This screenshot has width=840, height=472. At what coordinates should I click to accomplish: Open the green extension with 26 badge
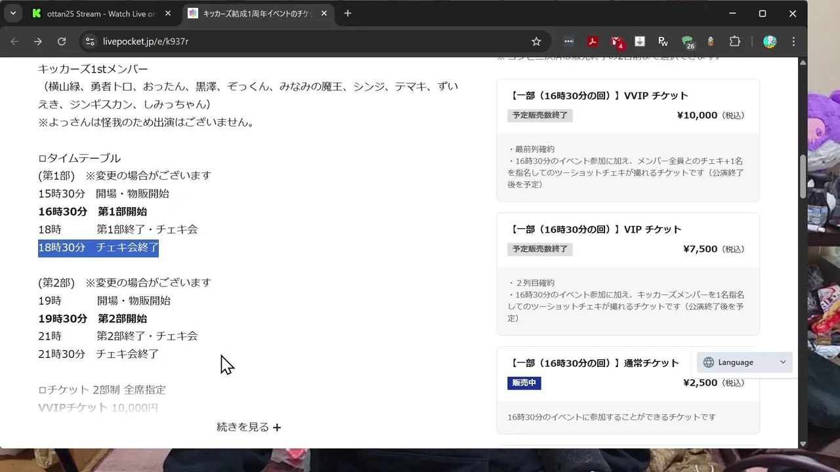click(x=688, y=42)
